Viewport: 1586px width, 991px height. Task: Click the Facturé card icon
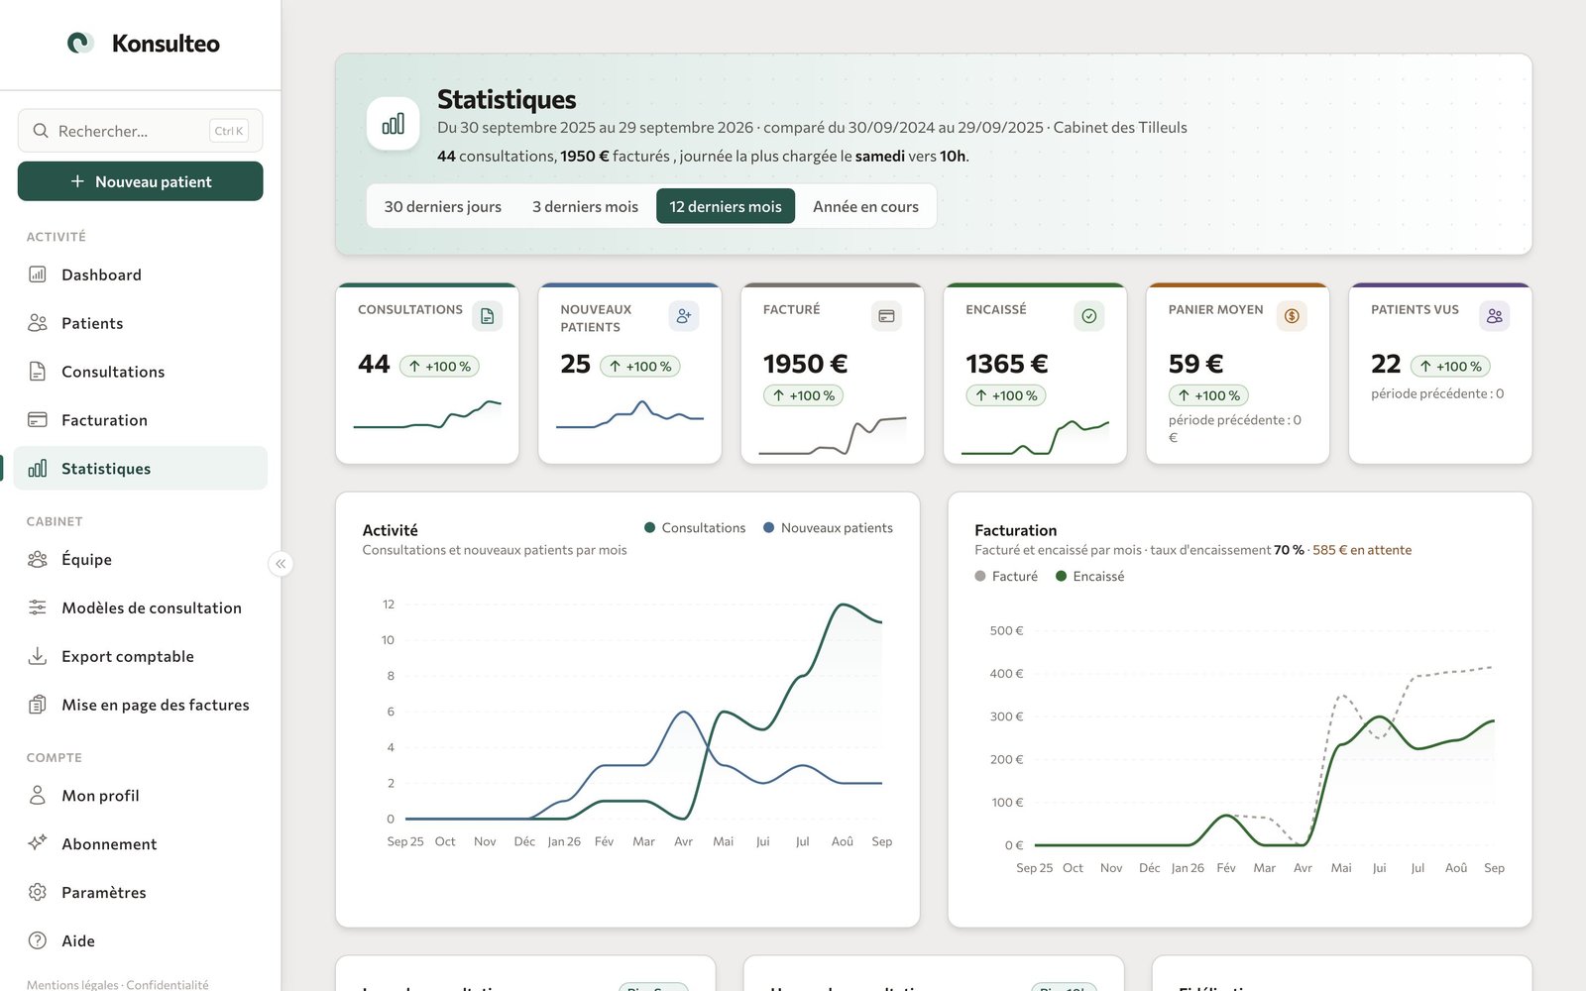(886, 316)
